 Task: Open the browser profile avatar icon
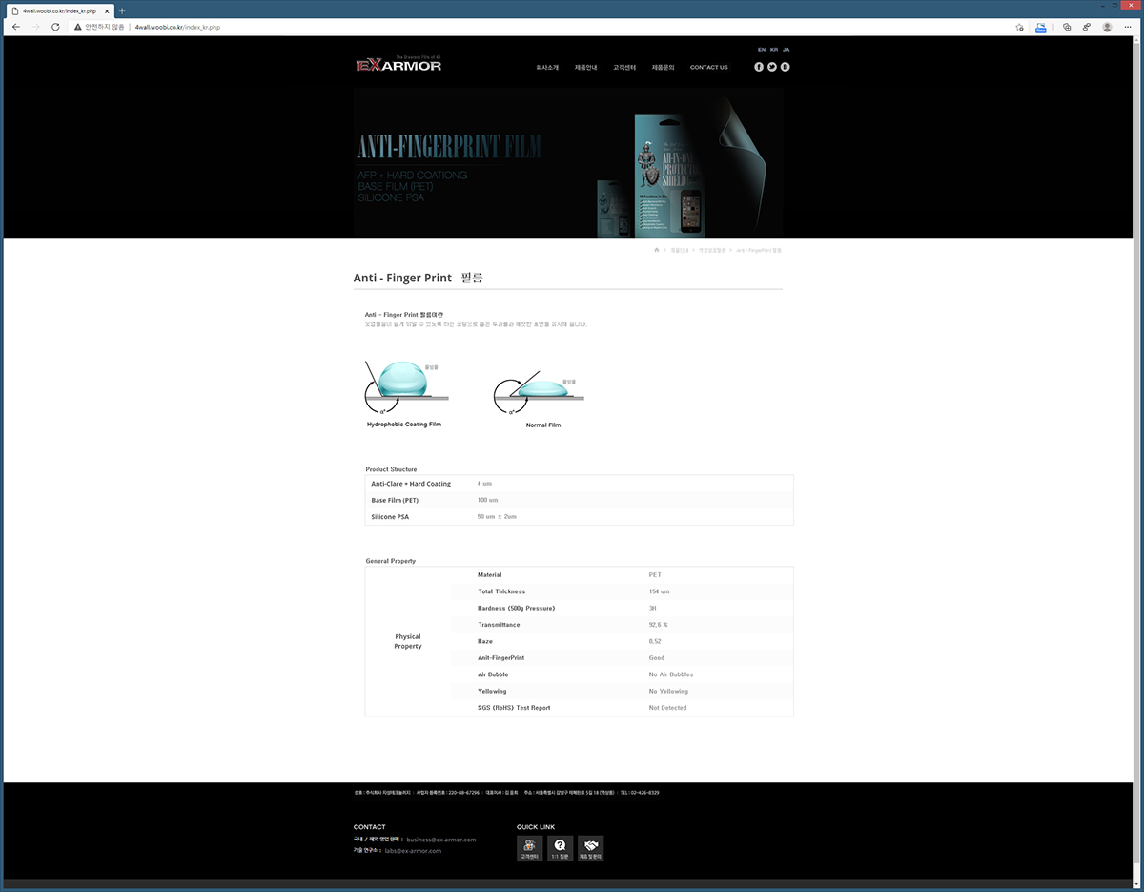pyautogui.click(x=1107, y=27)
